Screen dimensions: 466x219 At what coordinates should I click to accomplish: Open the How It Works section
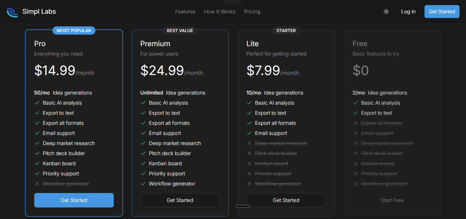(x=219, y=12)
